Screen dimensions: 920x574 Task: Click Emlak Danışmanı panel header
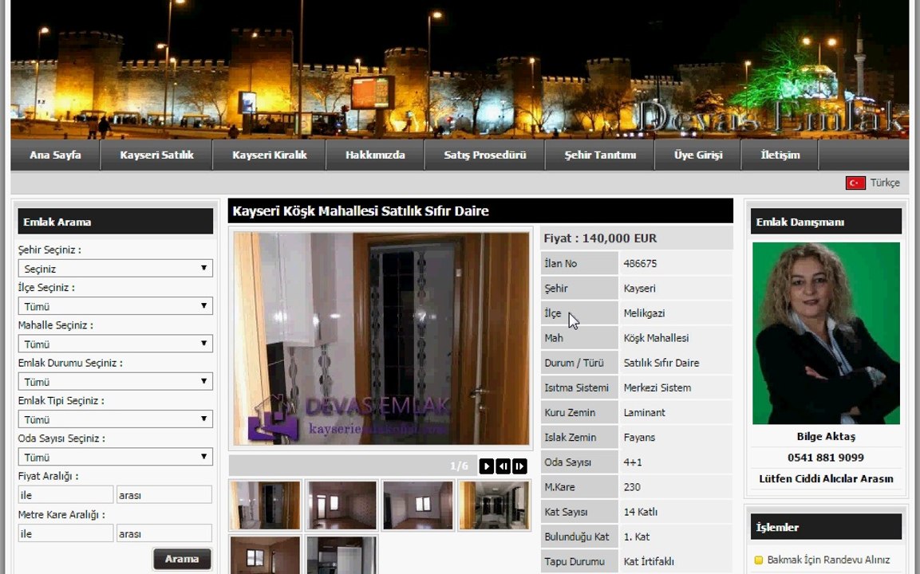(x=826, y=222)
